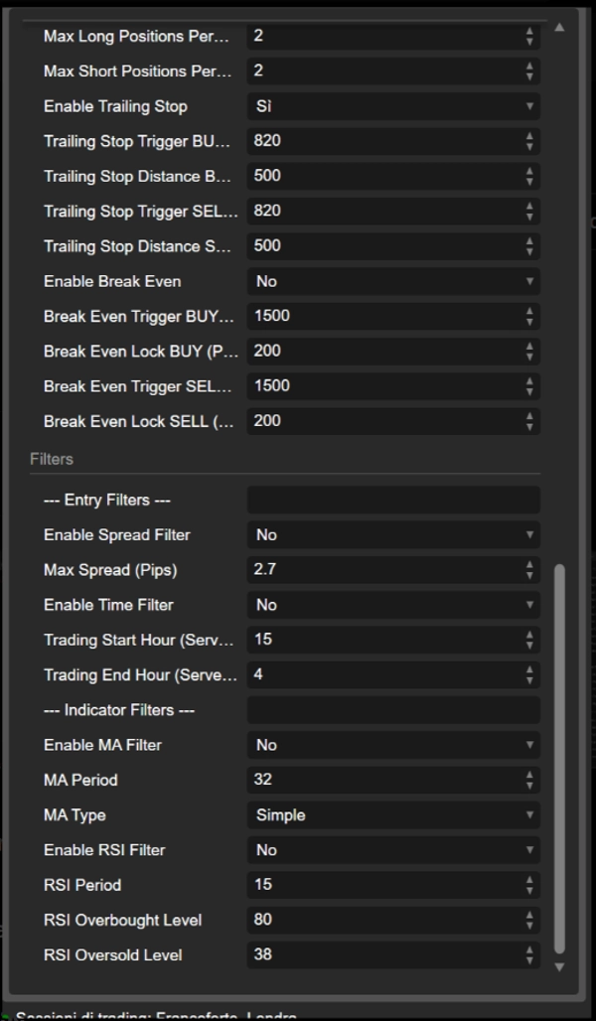
Task: Decrease the RSI Overbought Level value
Action: [529, 924]
